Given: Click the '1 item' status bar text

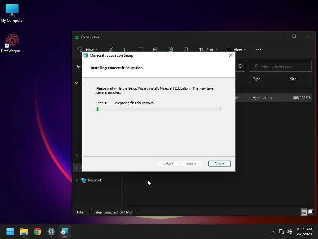Looking at the screenshot, I should pyautogui.click(x=81, y=212).
